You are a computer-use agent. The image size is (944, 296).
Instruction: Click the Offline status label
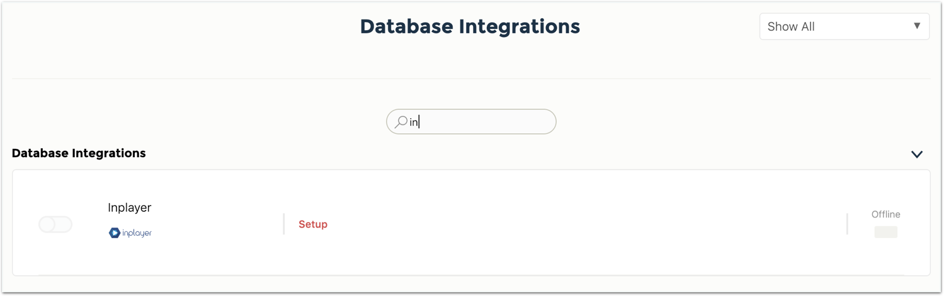coord(885,214)
